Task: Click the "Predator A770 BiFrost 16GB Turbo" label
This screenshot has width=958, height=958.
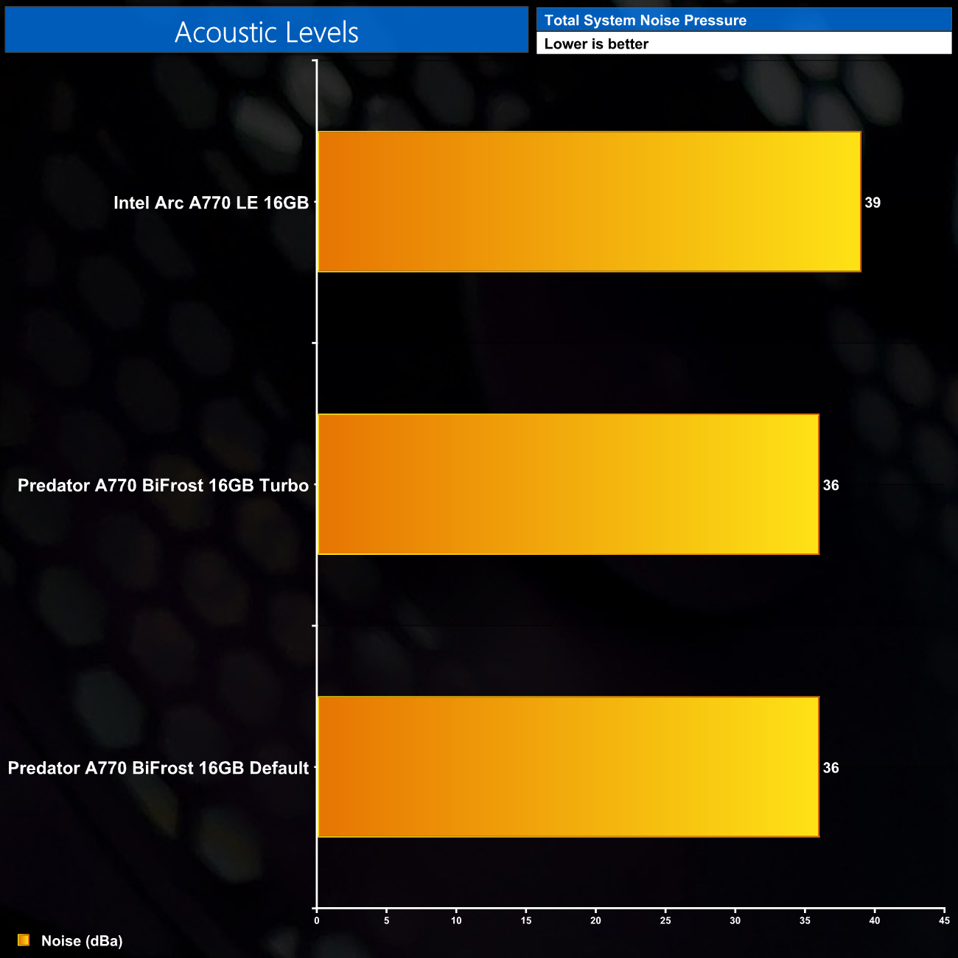Action: tap(163, 486)
